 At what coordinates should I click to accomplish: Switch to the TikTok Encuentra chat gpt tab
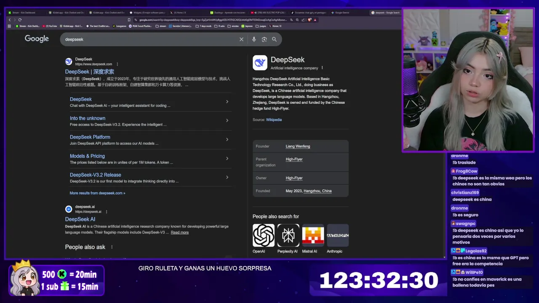[309, 13]
